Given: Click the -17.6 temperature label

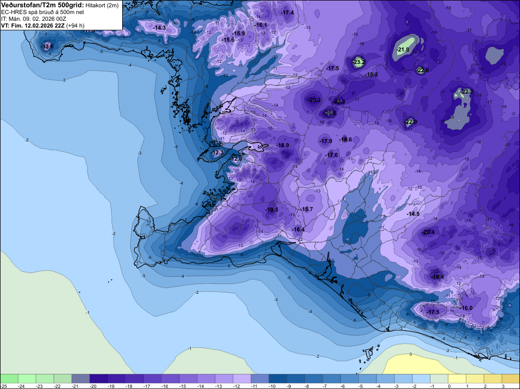Looking at the screenshot, I should pyautogui.click(x=332, y=155).
